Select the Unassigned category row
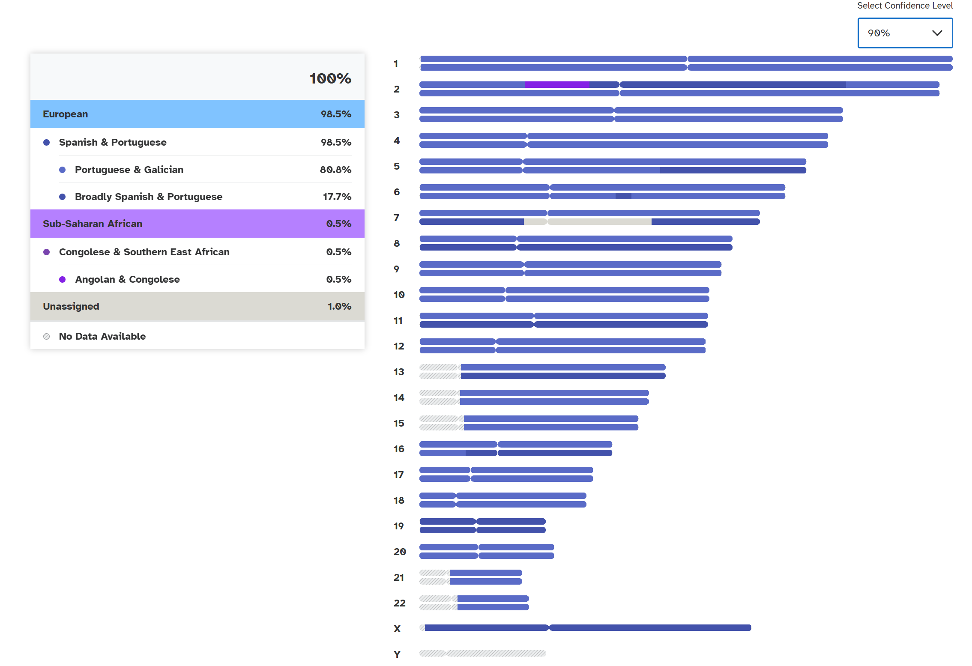This screenshot has height=666, width=972. 197,306
